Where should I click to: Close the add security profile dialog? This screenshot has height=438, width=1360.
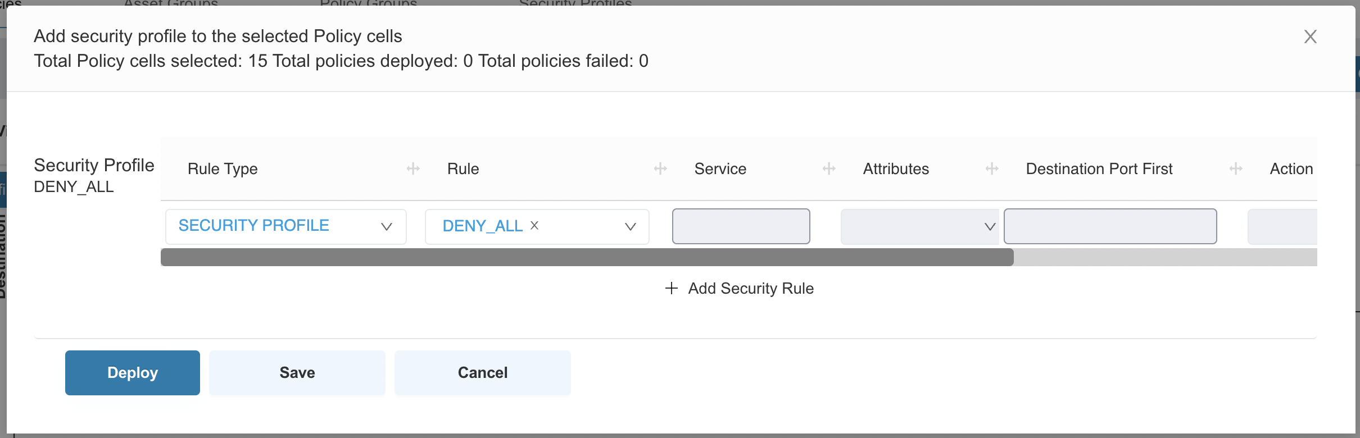pos(1310,36)
